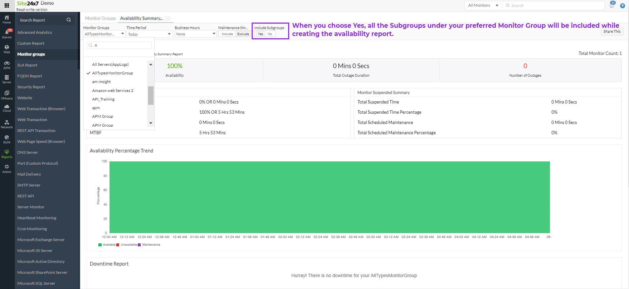The width and height of the screenshot is (629, 289).
Task: Click the monitor group list scrollbar thumb
Action: (x=151, y=95)
